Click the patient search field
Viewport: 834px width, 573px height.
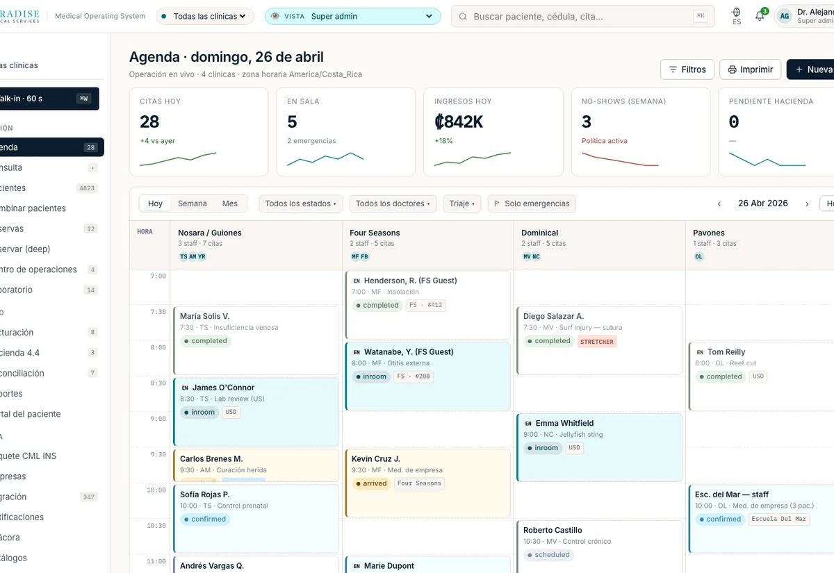tap(583, 16)
